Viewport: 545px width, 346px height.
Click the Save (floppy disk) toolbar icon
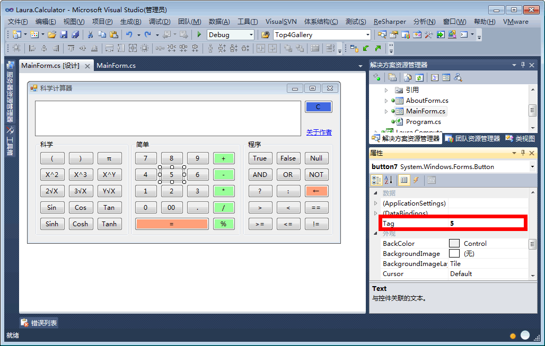[x=64, y=35]
